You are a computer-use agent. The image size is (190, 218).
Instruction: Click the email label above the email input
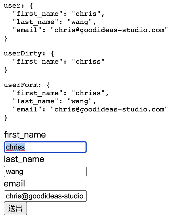point(14,184)
